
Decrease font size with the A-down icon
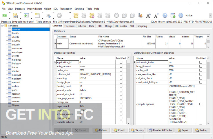pyautogui.click(x=156, y=15)
